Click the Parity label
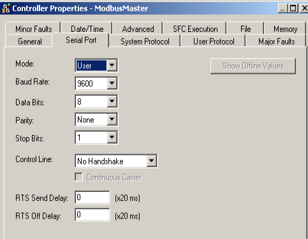 (x=24, y=120)
